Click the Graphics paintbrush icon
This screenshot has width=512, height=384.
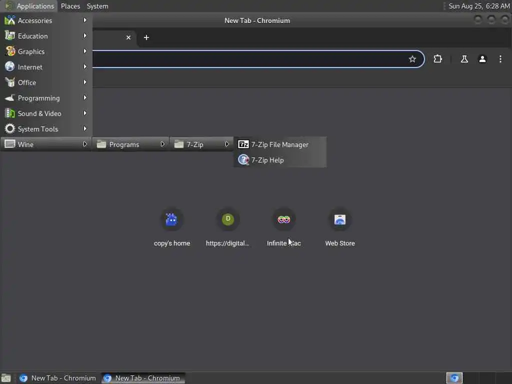(x=10, y=51)
